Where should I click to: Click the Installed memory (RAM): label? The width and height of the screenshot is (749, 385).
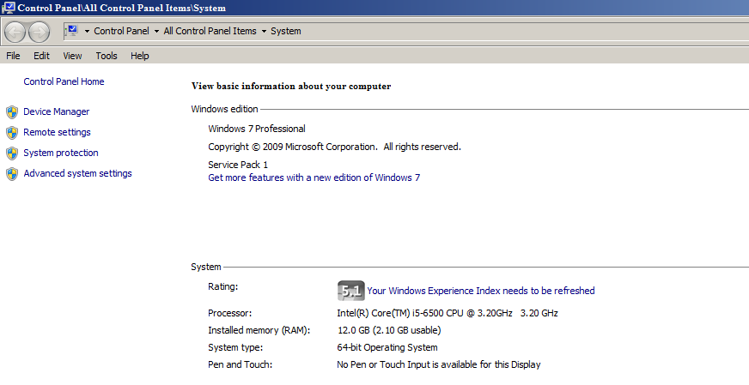tap(259, 330)
